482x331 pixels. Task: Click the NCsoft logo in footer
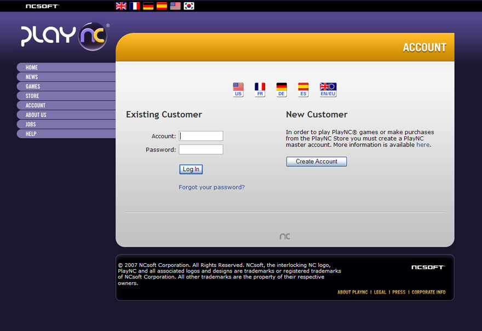428,267
